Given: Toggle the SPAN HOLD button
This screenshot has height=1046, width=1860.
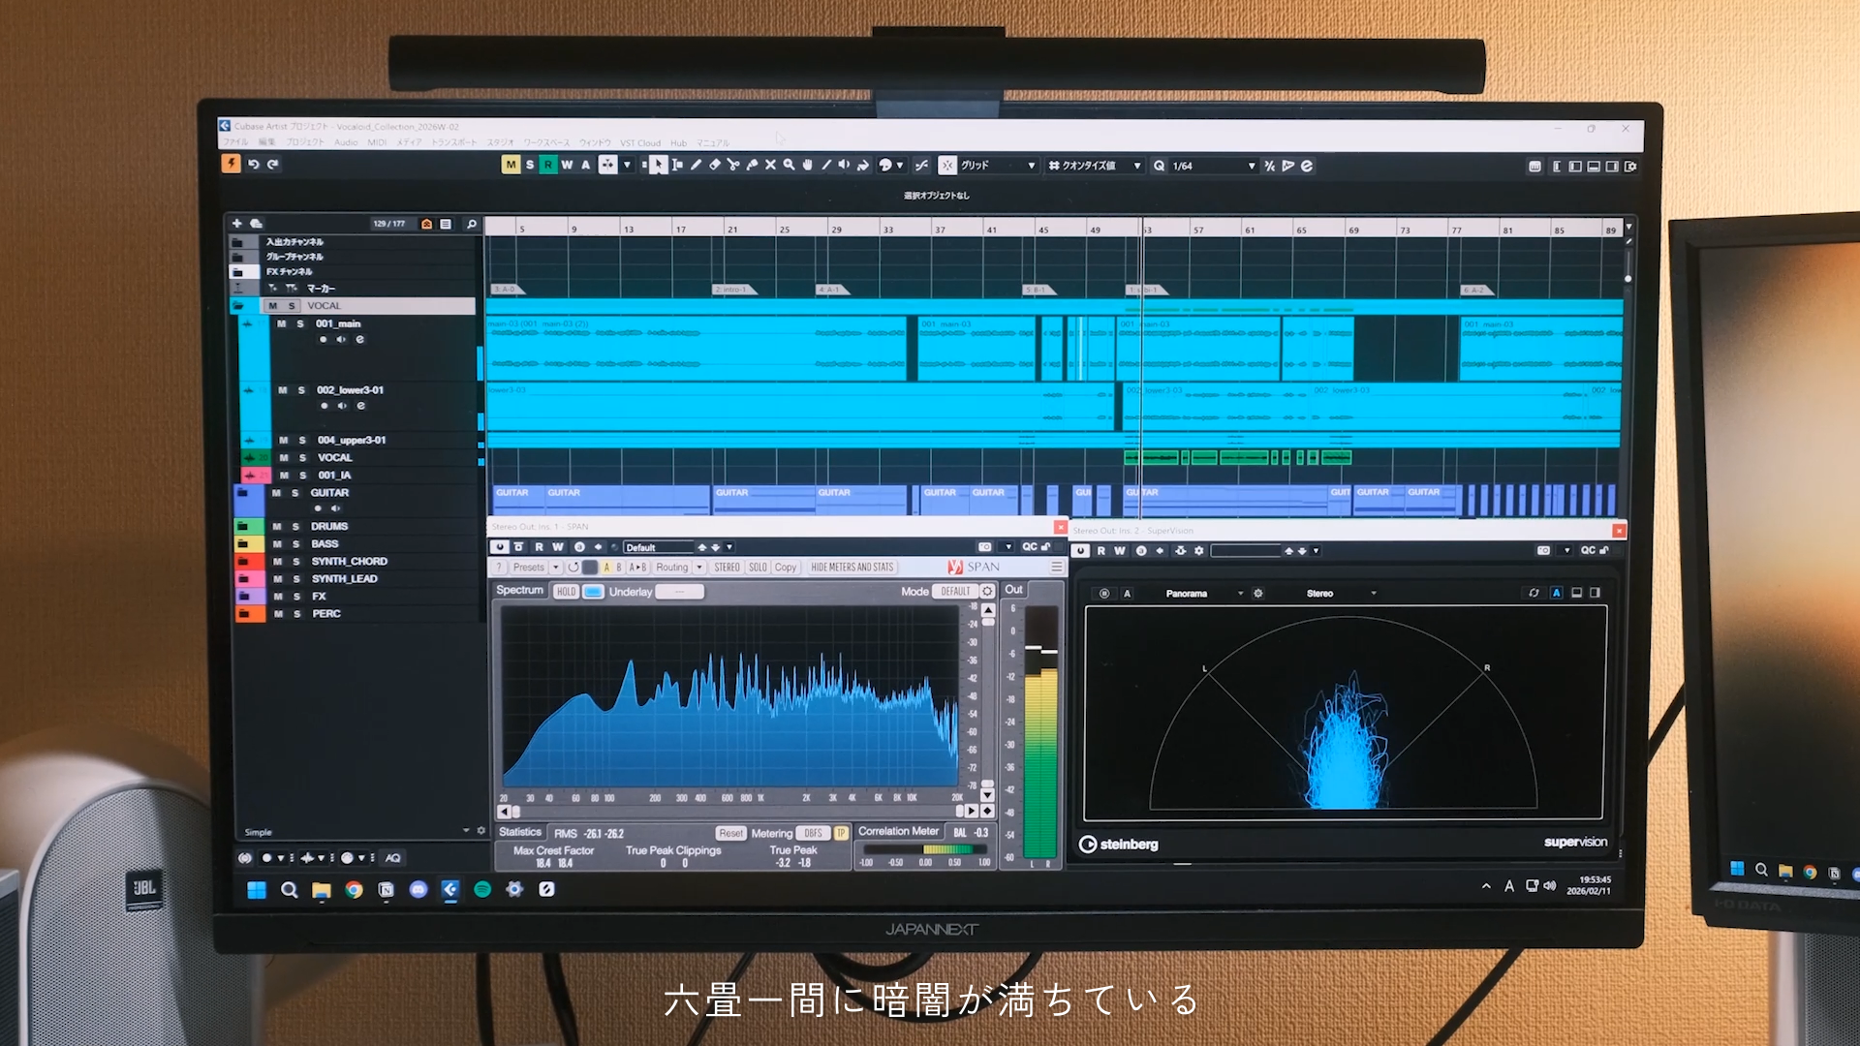Looking at the screenshot, I should [x=566, y=591].
